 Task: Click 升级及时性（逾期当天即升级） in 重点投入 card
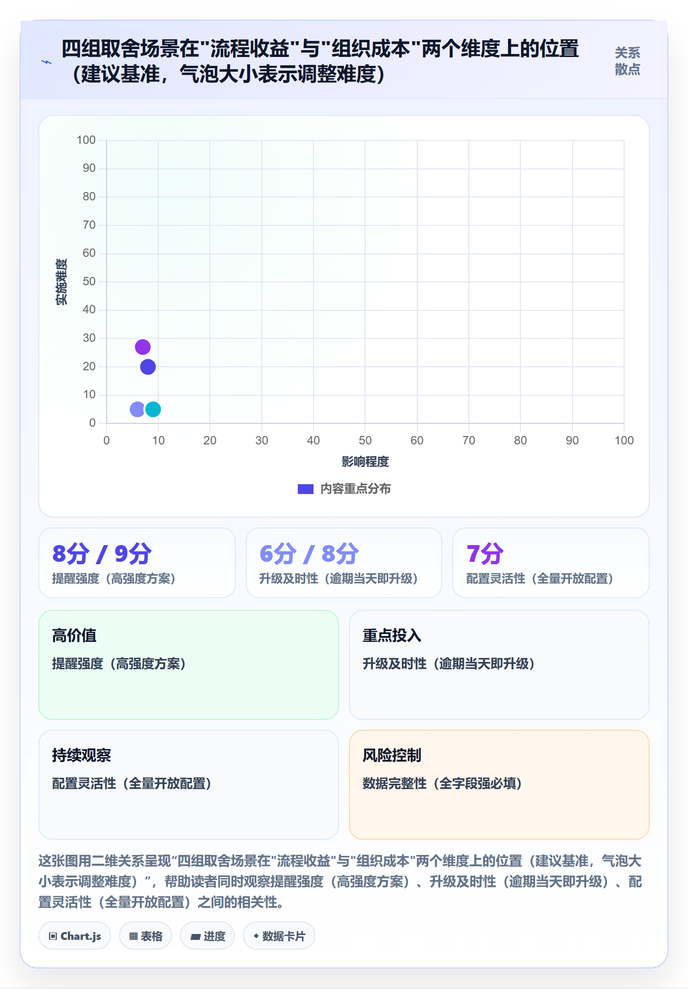449,663
